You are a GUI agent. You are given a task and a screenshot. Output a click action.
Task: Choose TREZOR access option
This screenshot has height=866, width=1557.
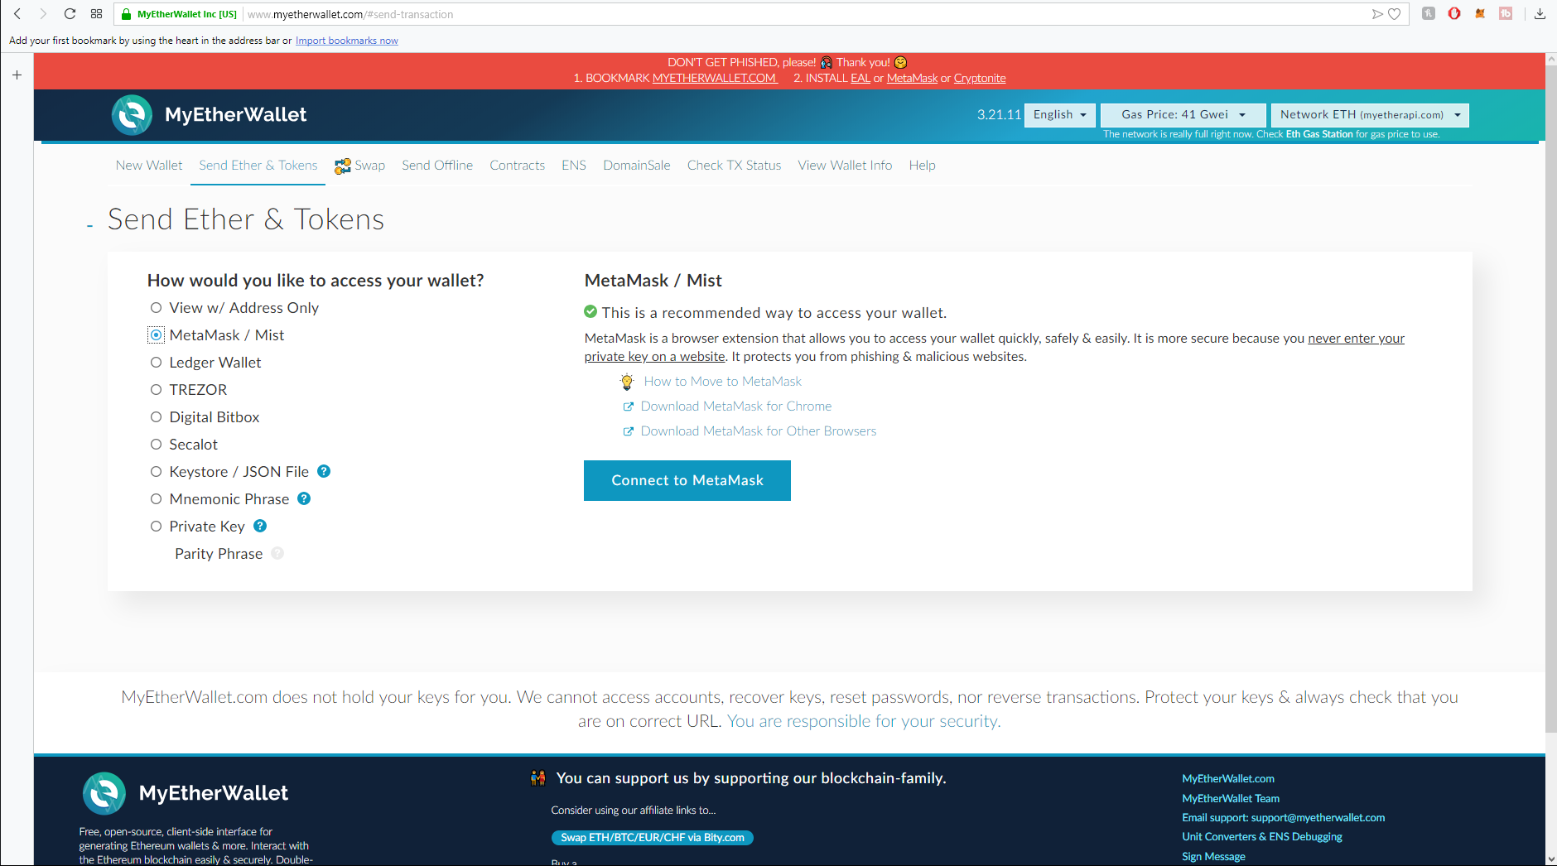pyautogui.click(x=156, y=390)
